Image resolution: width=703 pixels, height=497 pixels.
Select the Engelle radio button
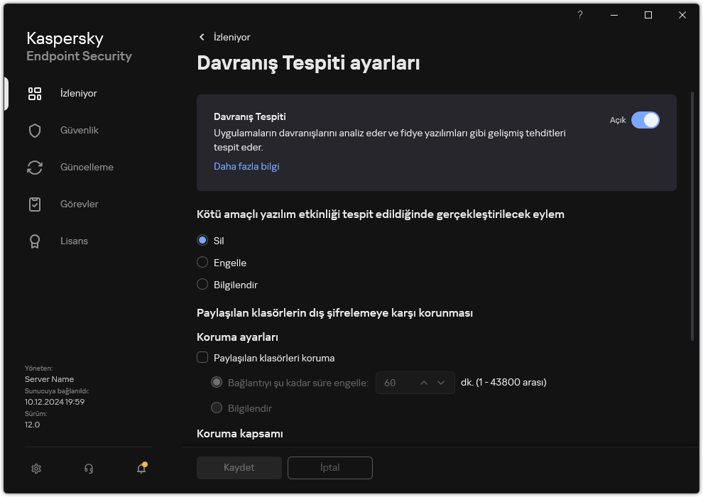[x=202, y=262]
